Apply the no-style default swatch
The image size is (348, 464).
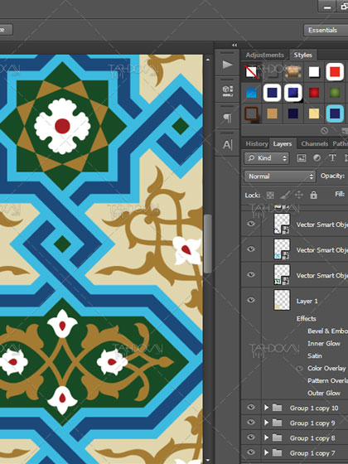pyautogui.click(x=252, y=72)
